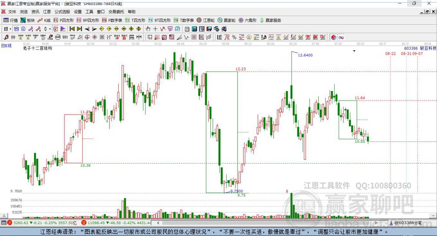The height and width of the screenshot is (236, 437).
Task: Toggle the colored flag chart icon
Action: coord(63,29)
